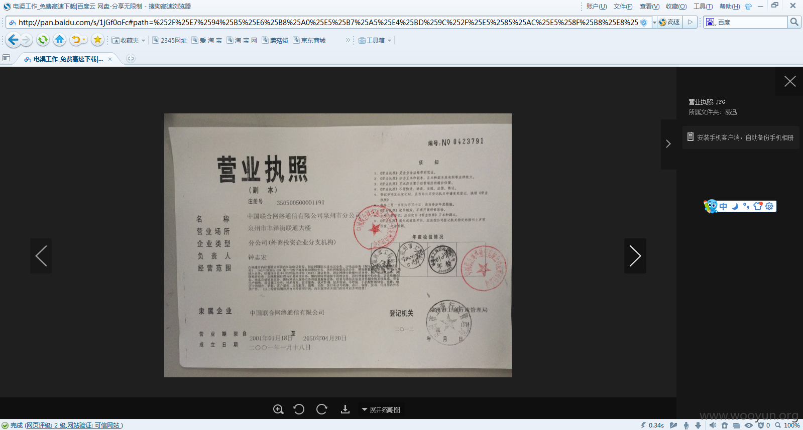Open the 京东商城 bookmark

[x=309, y=40]
